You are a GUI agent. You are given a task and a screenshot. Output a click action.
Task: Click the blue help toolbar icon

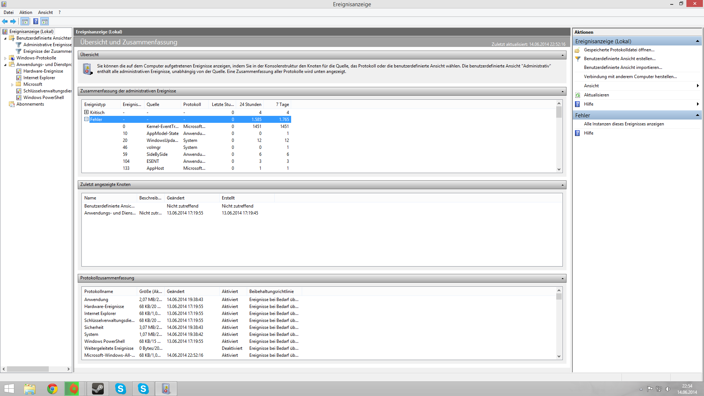point(36,22)
